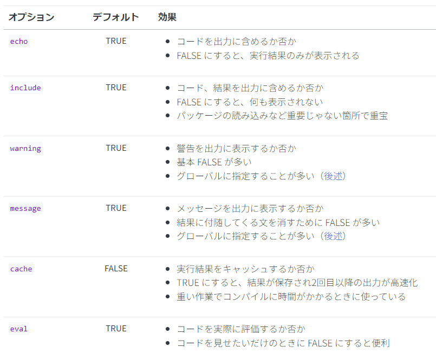Click the オプション column header
The image size is (436, 360).
pos(31,17)
